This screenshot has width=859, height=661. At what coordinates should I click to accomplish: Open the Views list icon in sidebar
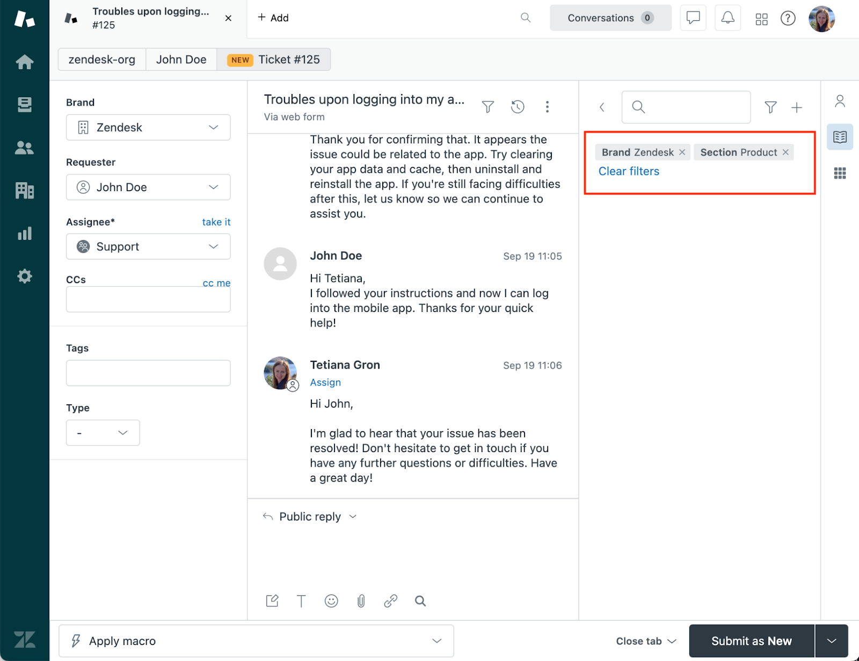25,105
